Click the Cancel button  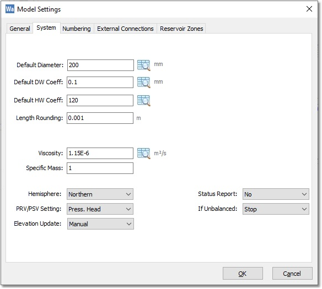click(292, 273)
